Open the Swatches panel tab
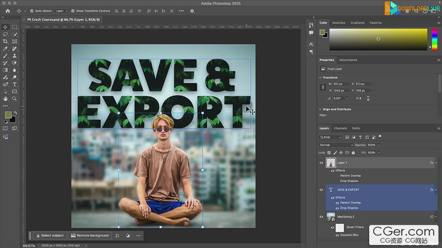This screenshot has height=248, width=442. coord(339,23)
